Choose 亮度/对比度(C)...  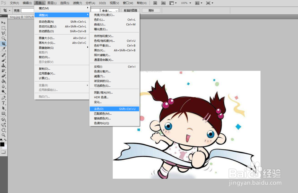(x=114, y=15)
